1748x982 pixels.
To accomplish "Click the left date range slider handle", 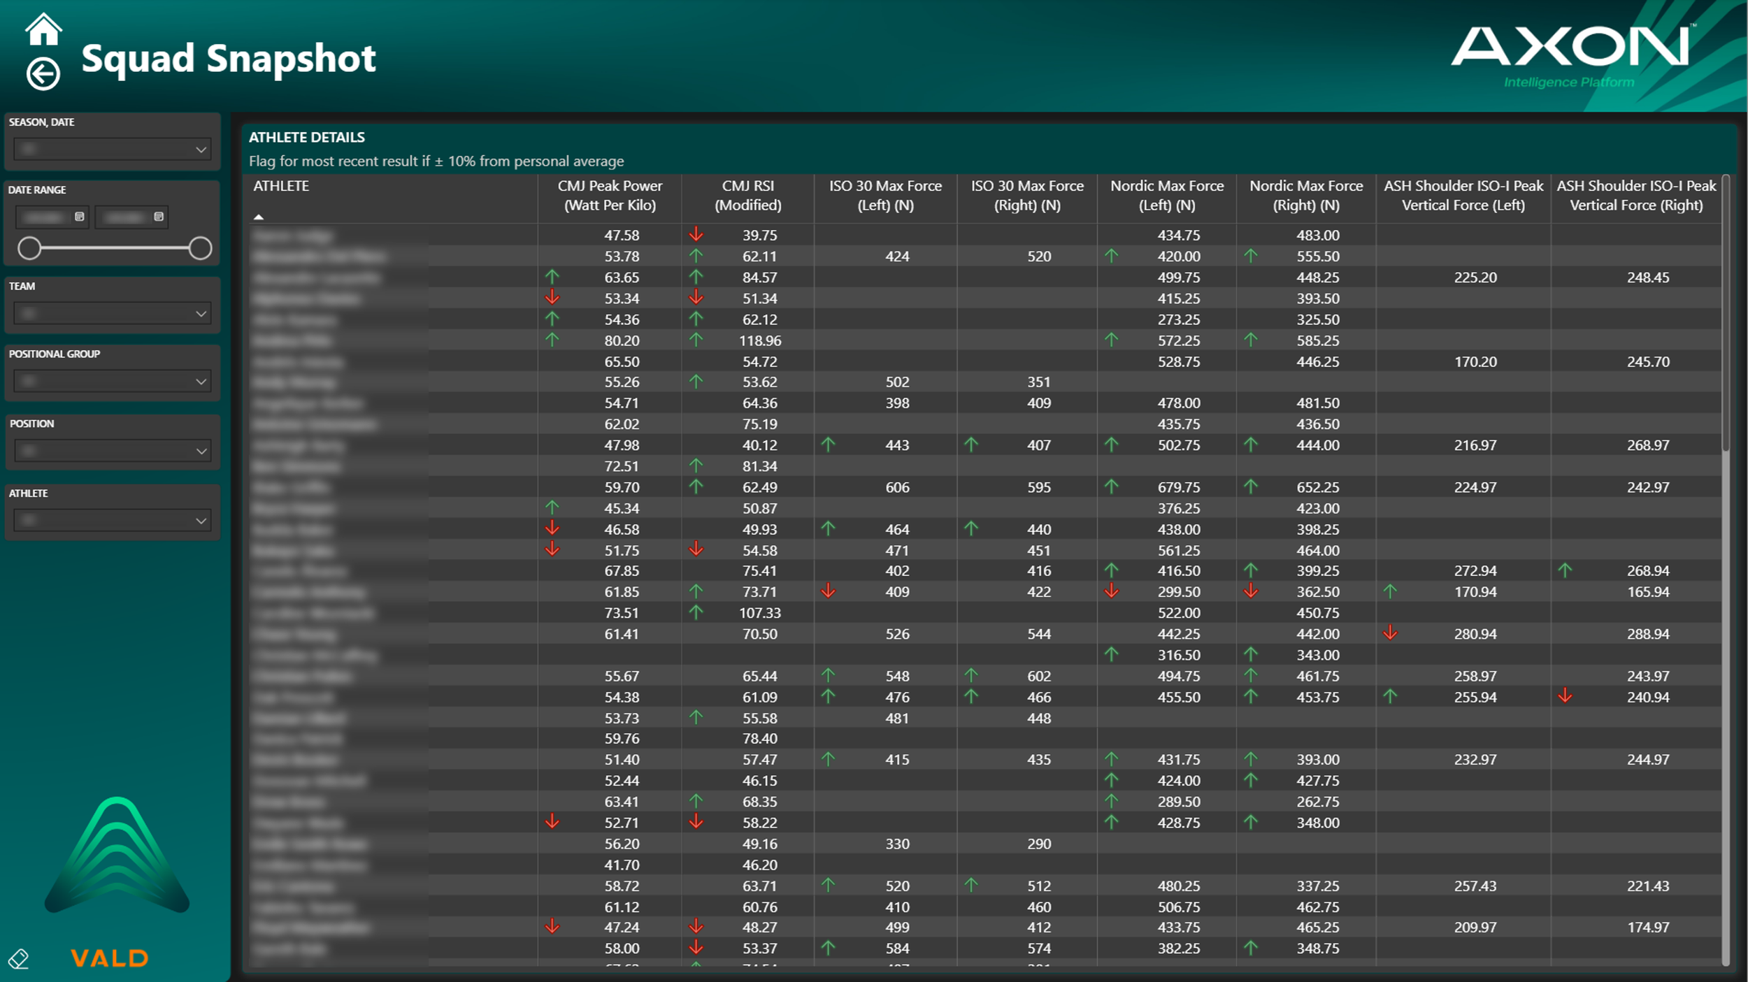I will (x=29, y=248).
